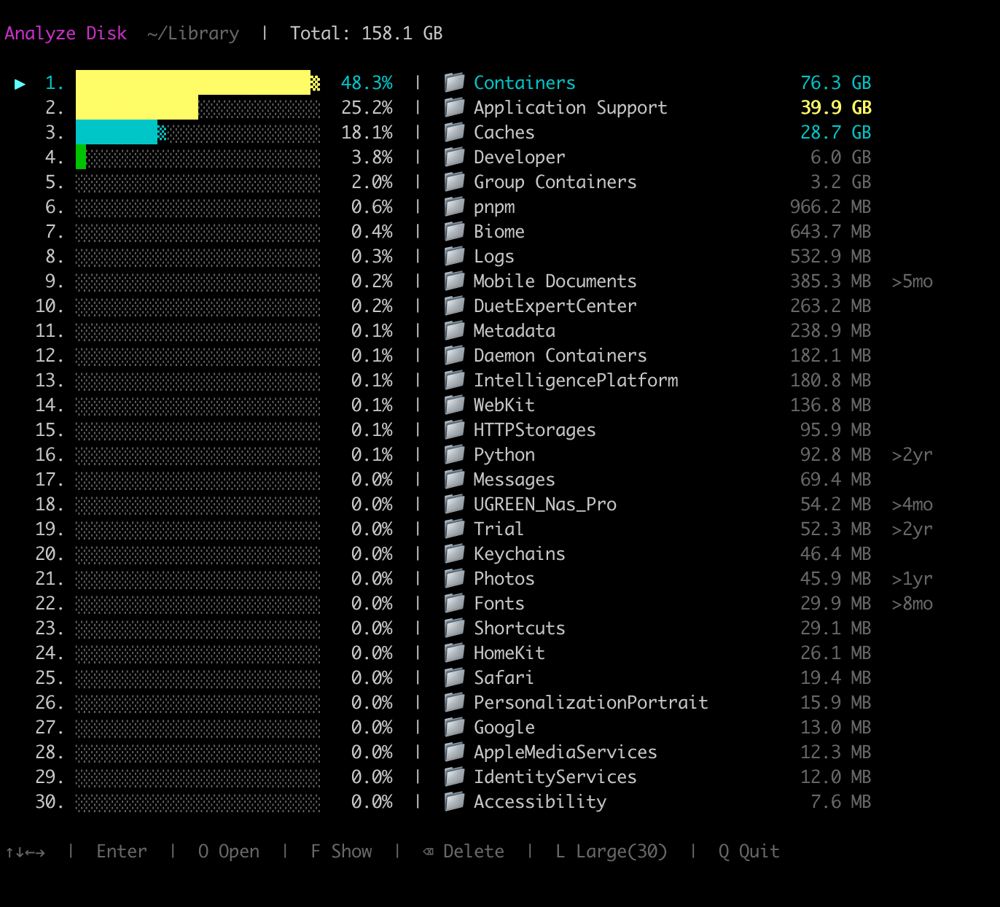Viewport: 1000px width, 907px height.
Task: Click the selection arrow at row 1
Action: 20,84
